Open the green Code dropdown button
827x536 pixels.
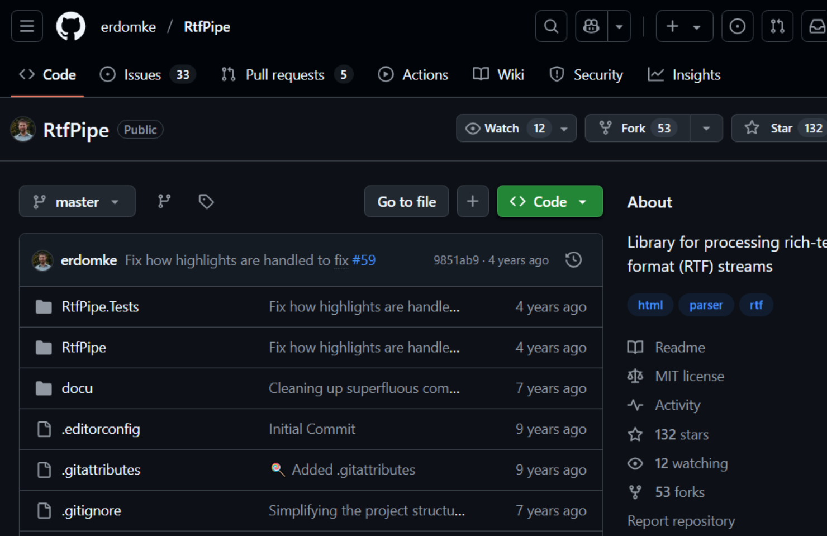(550, 201)
